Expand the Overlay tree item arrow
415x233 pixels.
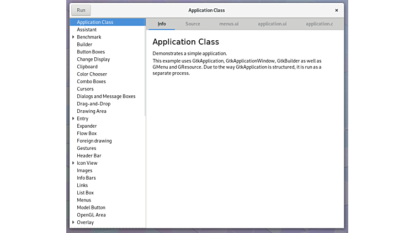point(73,223)
